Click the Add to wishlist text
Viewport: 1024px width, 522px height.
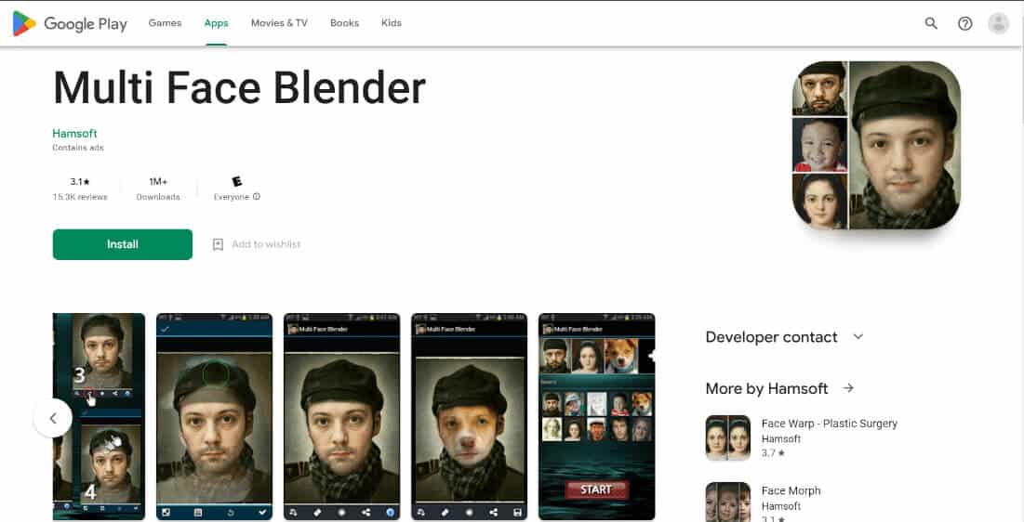(266, 244)
